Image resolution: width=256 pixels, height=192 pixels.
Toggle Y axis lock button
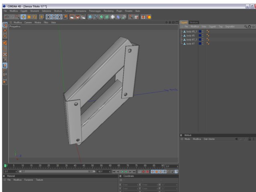point(54,17)
